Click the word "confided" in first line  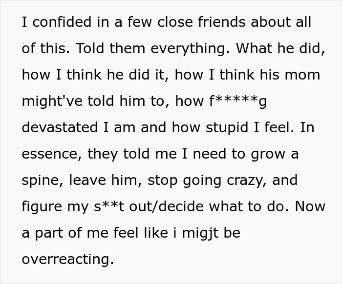click(62, 22)
